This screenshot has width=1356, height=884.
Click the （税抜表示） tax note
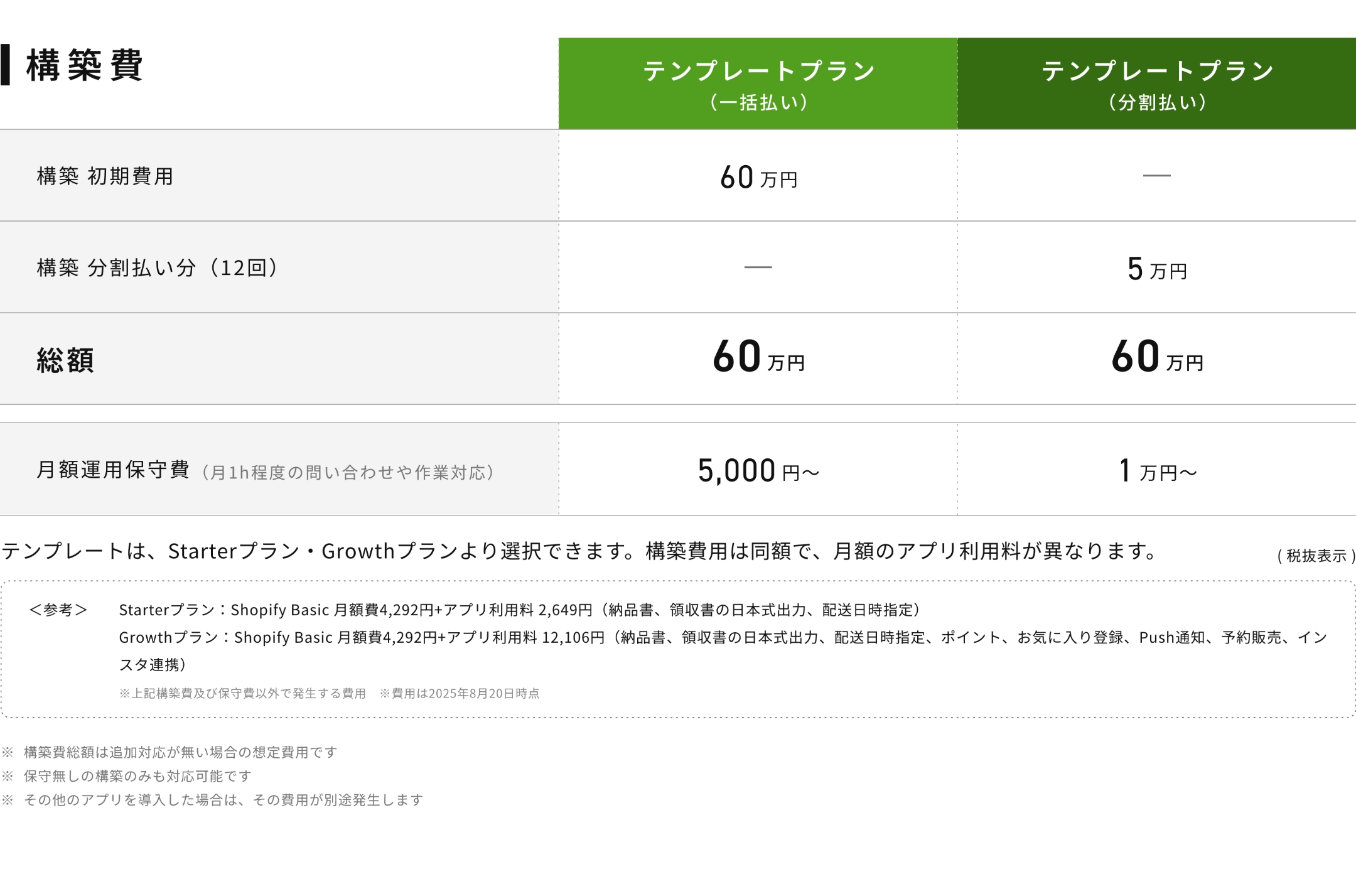click(x=1316, y=556)
